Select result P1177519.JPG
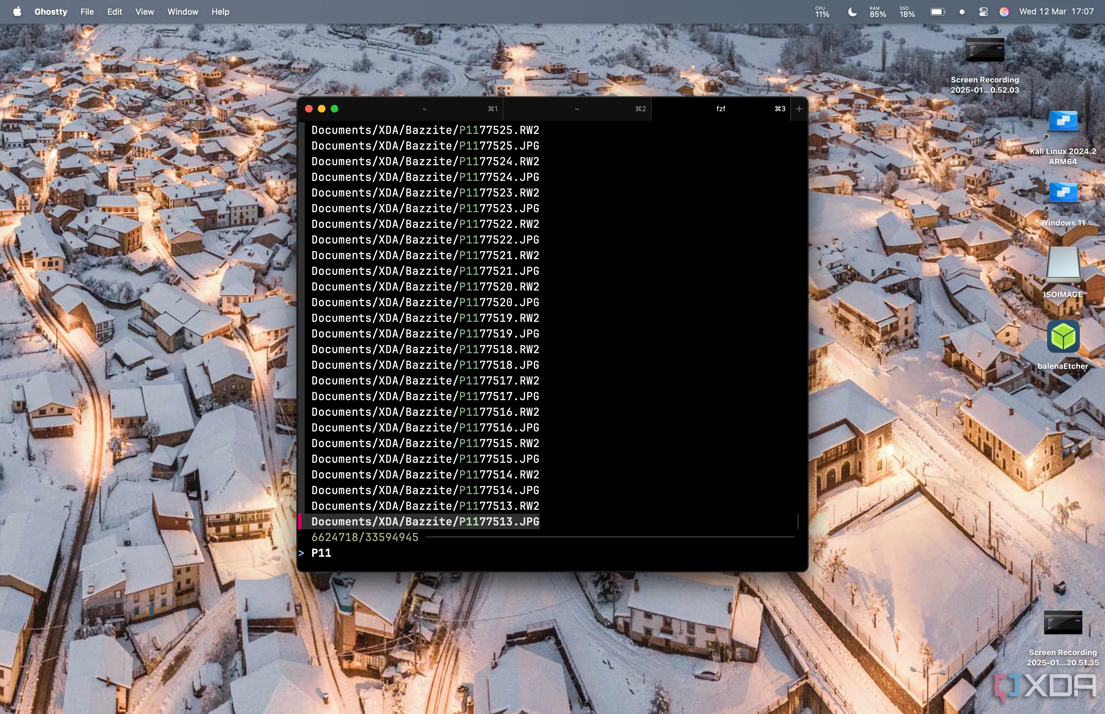Viewport: 1105px width, 714px height. pyautogui.click(x=425, y=334)
